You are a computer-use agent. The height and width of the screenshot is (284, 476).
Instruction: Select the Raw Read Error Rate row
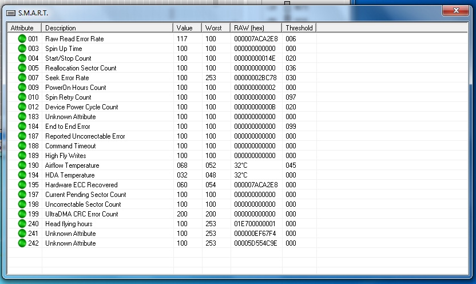coord(237,38)
